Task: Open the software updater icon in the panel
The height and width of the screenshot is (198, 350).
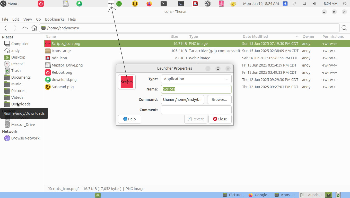Action: point(208,4)
